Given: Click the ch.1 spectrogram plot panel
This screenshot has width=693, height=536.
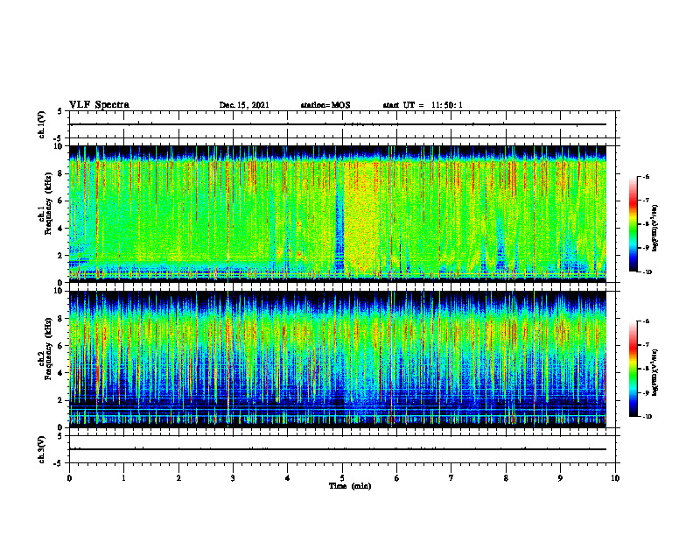Looking at the screenshot, I should (338, 214).
